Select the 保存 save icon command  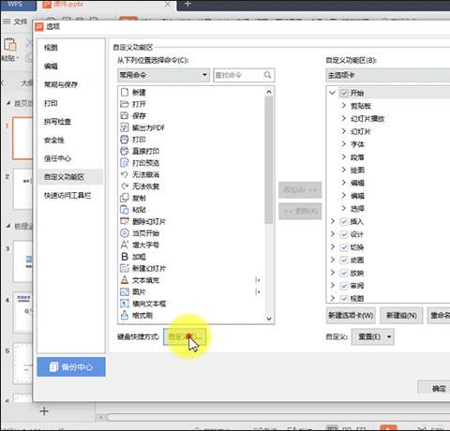click(x=125, y=115)
